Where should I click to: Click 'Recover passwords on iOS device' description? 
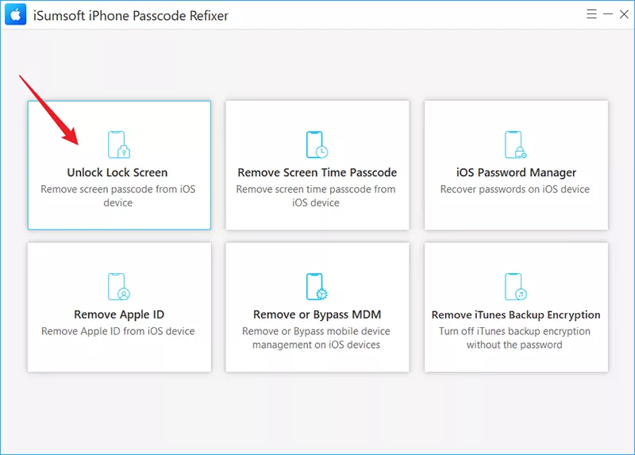515,189
